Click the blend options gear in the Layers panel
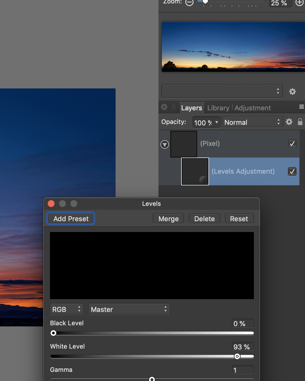Screen dimensions: 305x381 pos(289,122)
